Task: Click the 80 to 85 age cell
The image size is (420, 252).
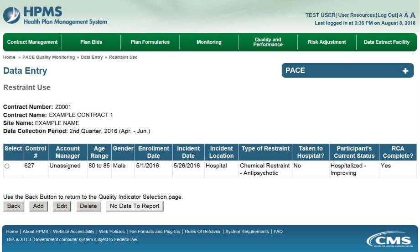Action: 99,169
